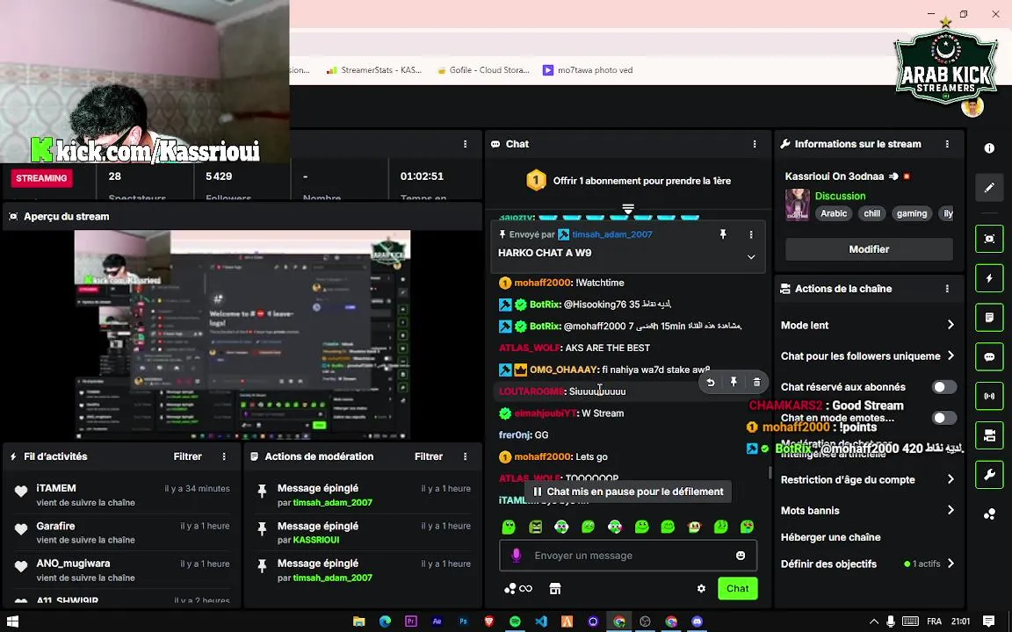Enable Chat en mode emotes switch
This screenshot has width=1012, height=632.
944,418
